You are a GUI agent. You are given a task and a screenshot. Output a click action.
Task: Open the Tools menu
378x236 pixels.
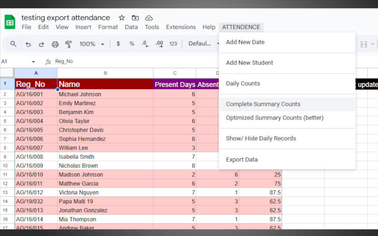click(152, 27)
